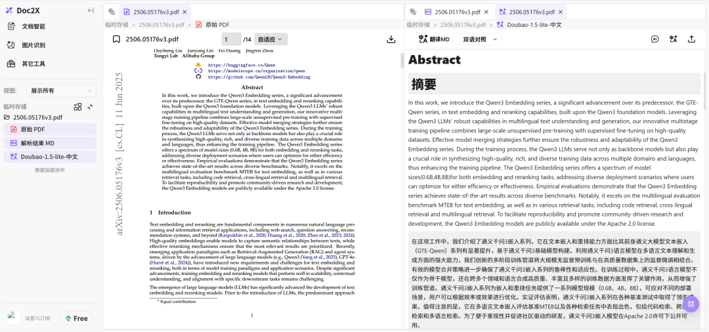The height and width of the screenshot is (332, 709).
Task: Click the page number input field
Action: tap(231, 39)
